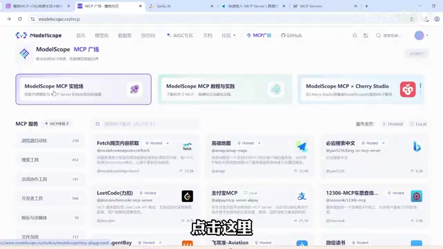Open the GitHub link in navbar

click(x=291, y=35)
